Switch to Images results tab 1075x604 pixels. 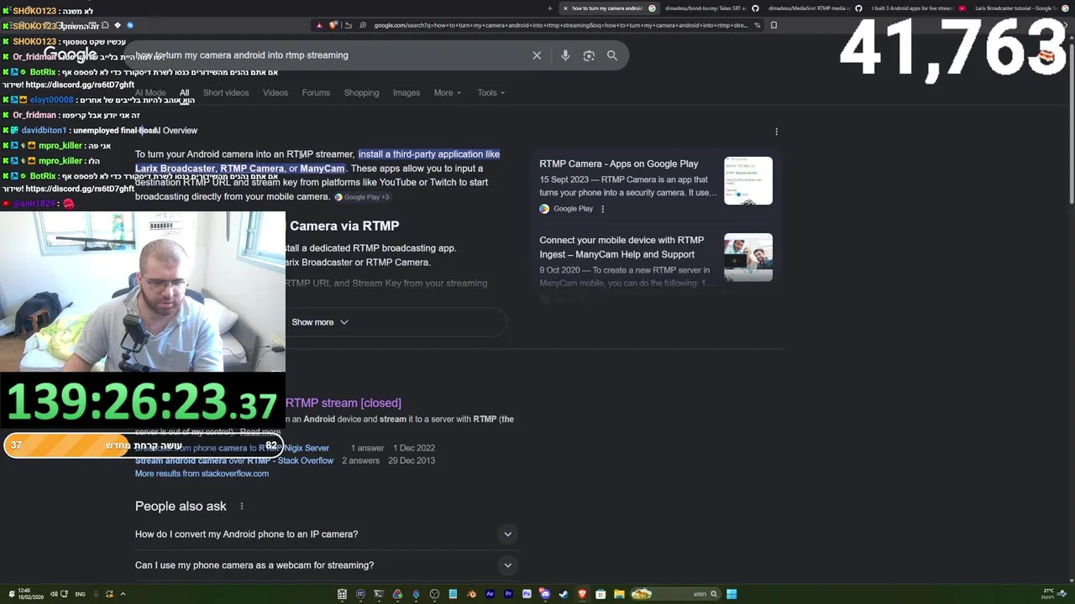point(406,93)
